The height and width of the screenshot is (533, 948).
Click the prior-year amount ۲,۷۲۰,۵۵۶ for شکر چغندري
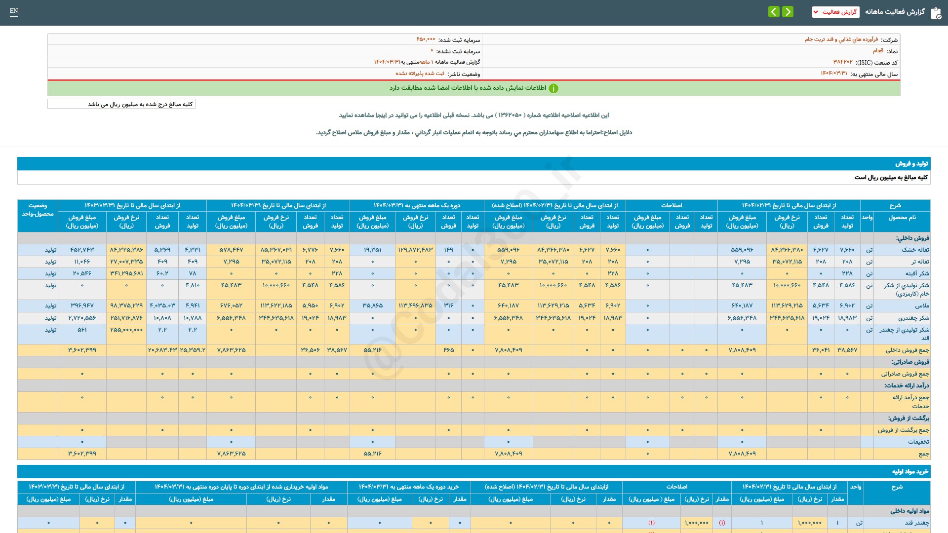click(82, 318)
